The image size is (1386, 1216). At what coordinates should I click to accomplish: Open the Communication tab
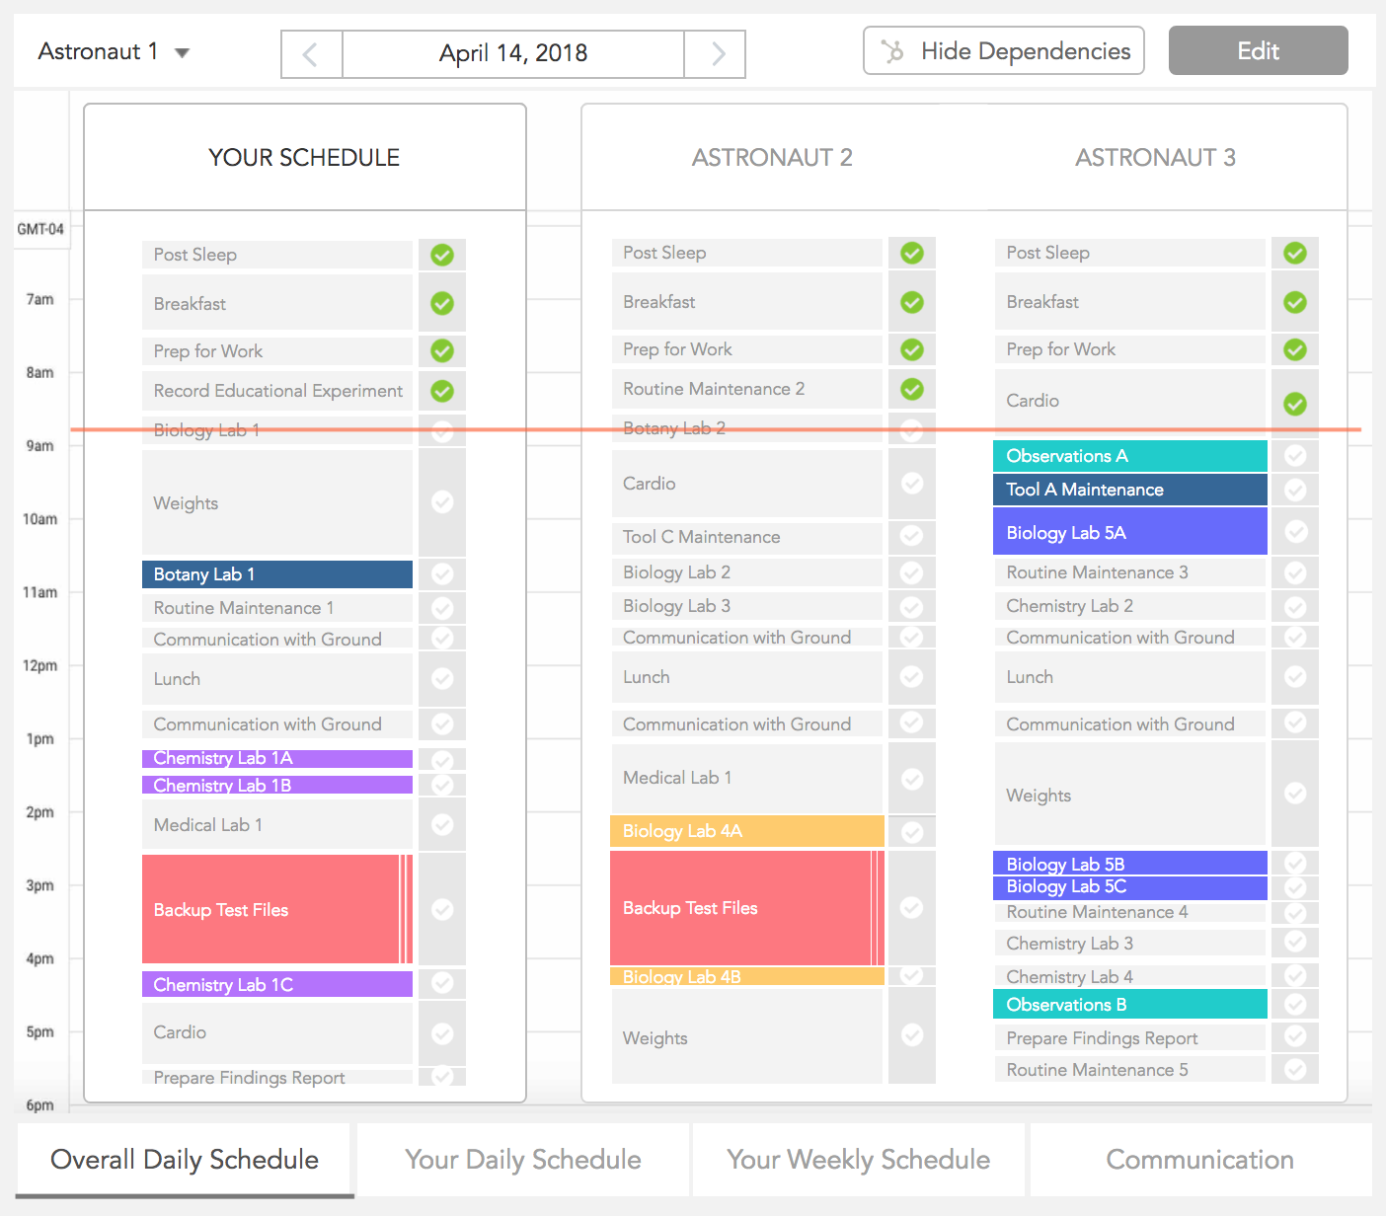point(1200,1160)
